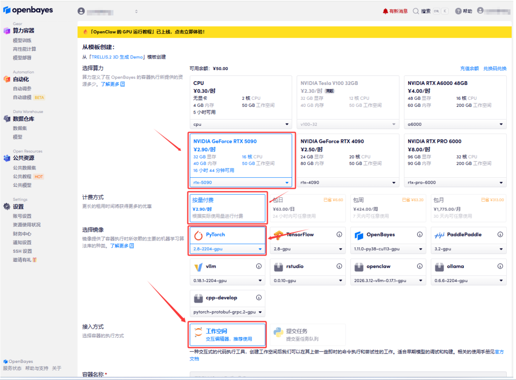Click the OpenClaw GPU tutorial banner
This screenshot has height=380, width=516.
click(x=294, y=32)
